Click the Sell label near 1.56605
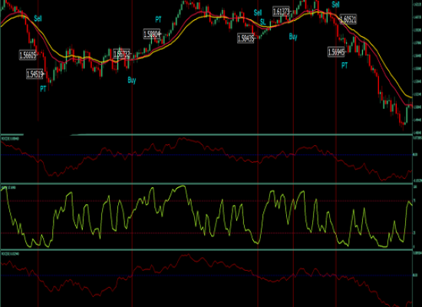 click(x=38, y=18)
